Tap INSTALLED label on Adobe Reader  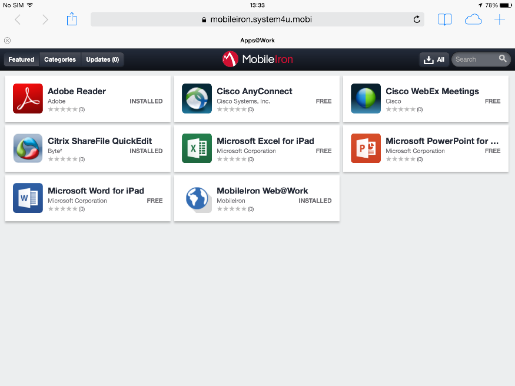[146, 101]
